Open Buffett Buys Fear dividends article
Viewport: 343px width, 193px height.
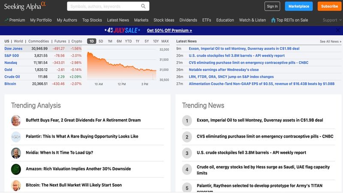click(83, 120)
